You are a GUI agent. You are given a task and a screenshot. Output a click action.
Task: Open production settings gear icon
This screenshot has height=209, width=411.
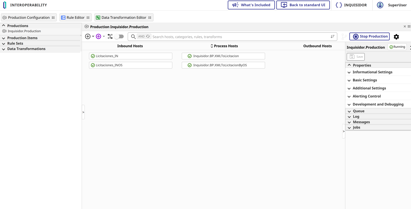[396, 37]
